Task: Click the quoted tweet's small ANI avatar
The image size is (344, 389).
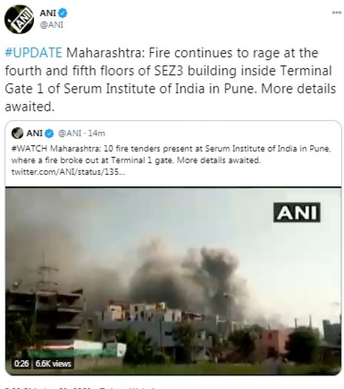Action: [x=17, y=133]
